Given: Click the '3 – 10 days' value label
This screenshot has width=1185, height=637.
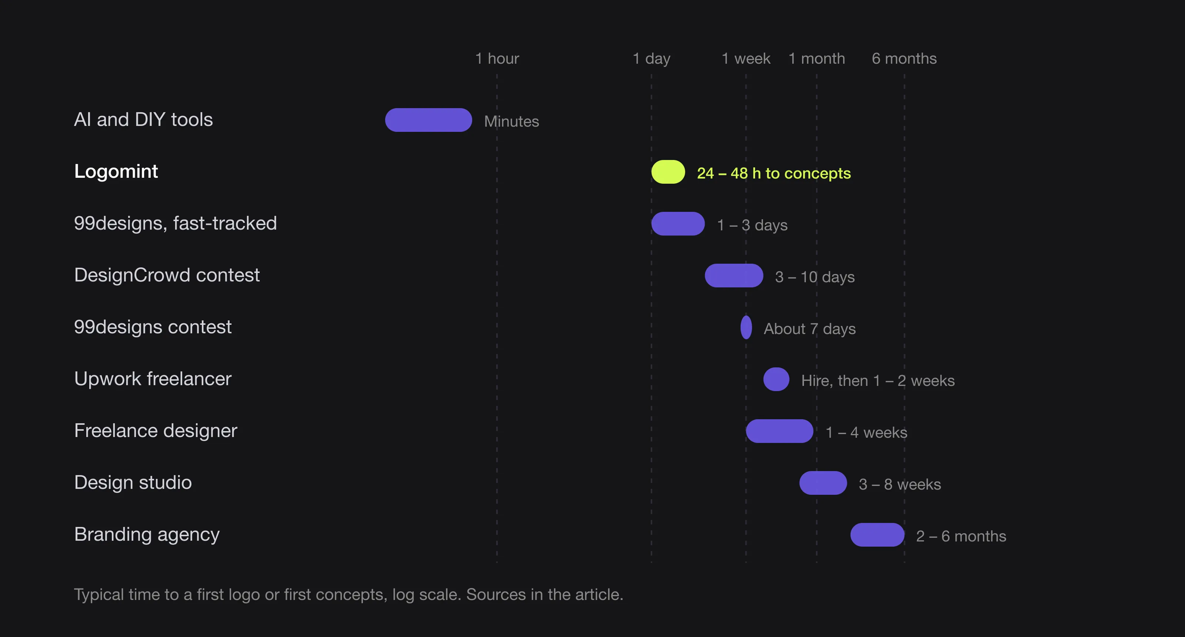Looking at the screenshot, I should pyautogui.click(x=815, y=277).
